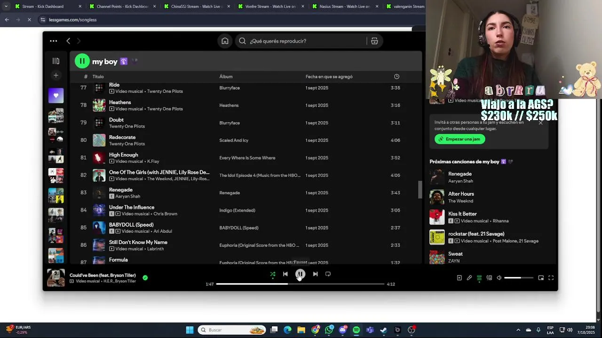Image resolution: width=602 pixels, height=338 pixels.
Task: Go to Spotify Home
Action: click(x=225, y=41)
